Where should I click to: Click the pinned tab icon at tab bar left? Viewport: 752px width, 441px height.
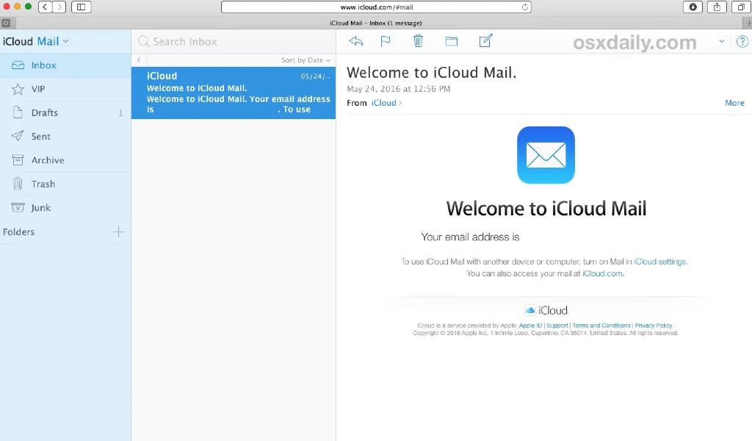coord(6,23)
